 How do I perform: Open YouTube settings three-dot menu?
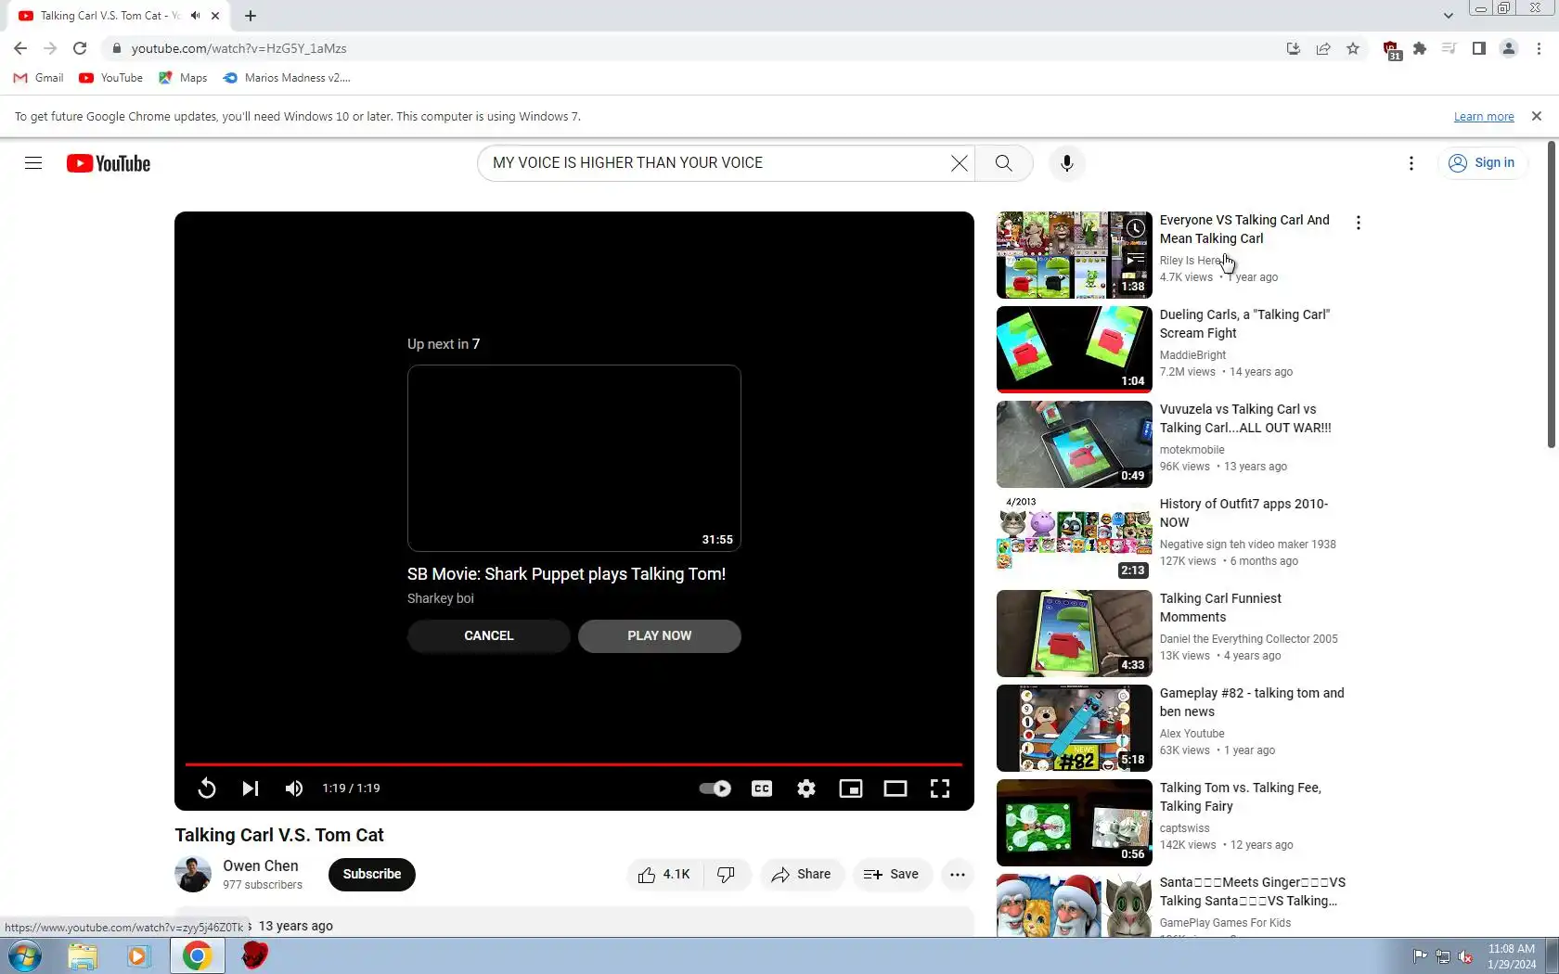point(1411,163)
